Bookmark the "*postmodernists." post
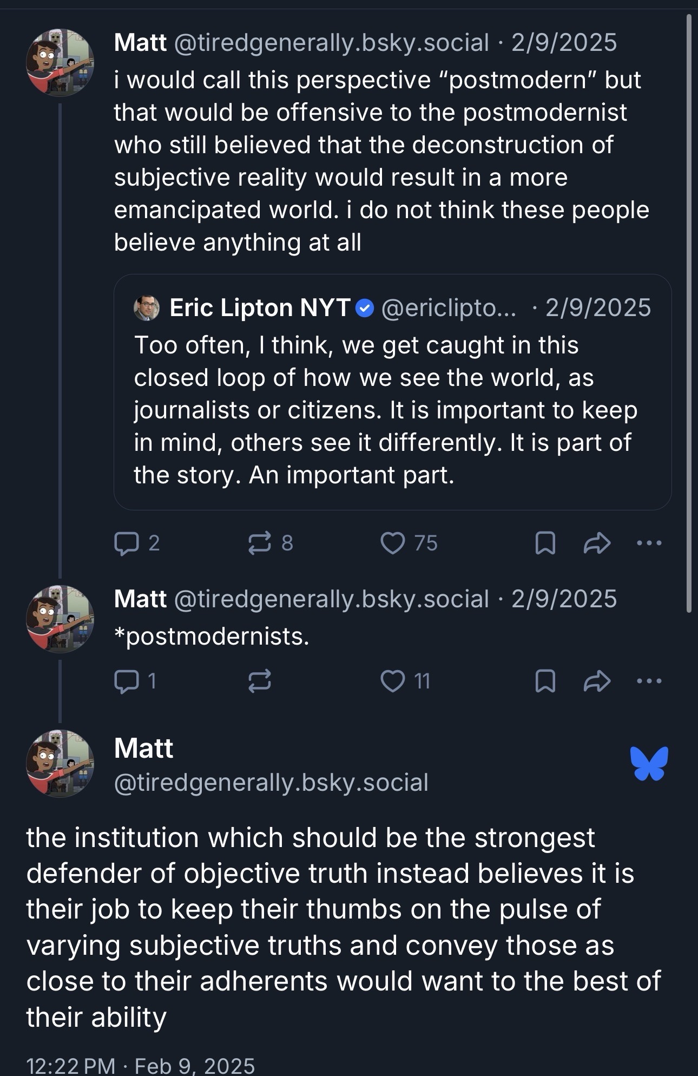The height and width of the screenshot is (1076, 698). 545,681
